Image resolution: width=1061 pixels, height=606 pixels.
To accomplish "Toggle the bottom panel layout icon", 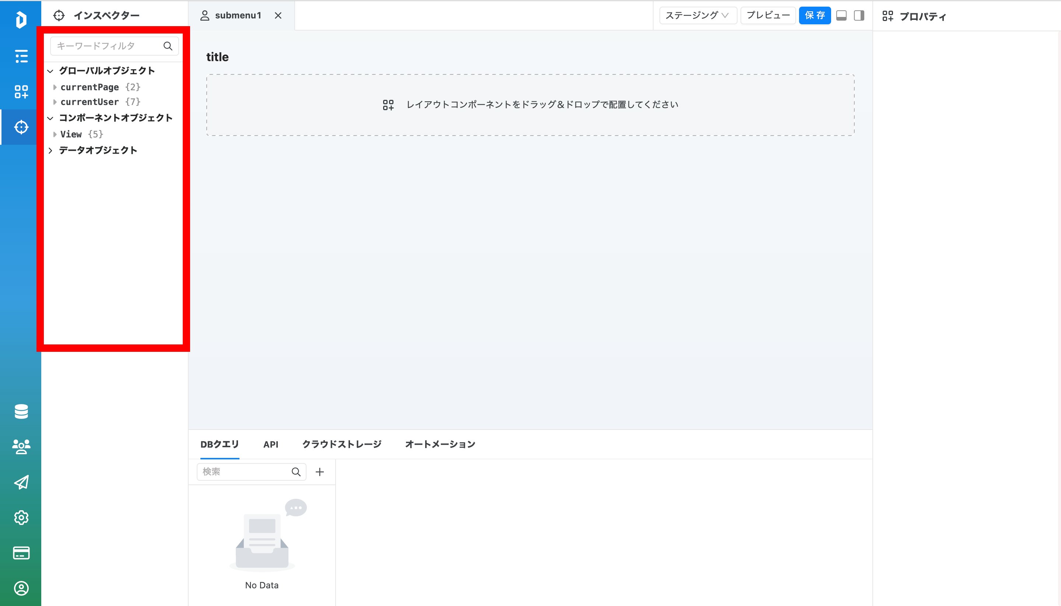I will (841, 15).
